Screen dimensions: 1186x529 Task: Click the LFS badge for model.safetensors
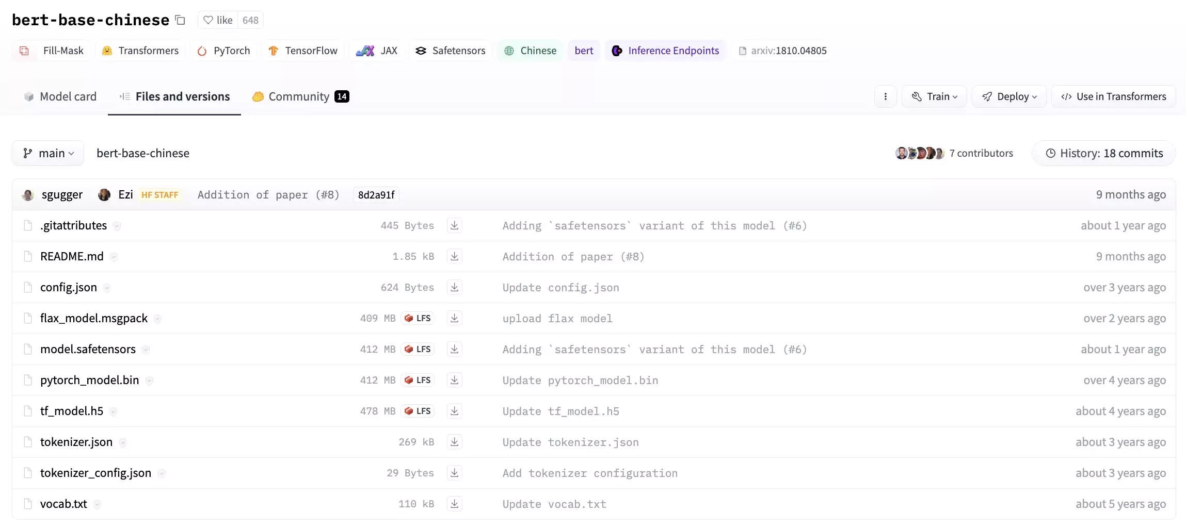tap(418, 349)
